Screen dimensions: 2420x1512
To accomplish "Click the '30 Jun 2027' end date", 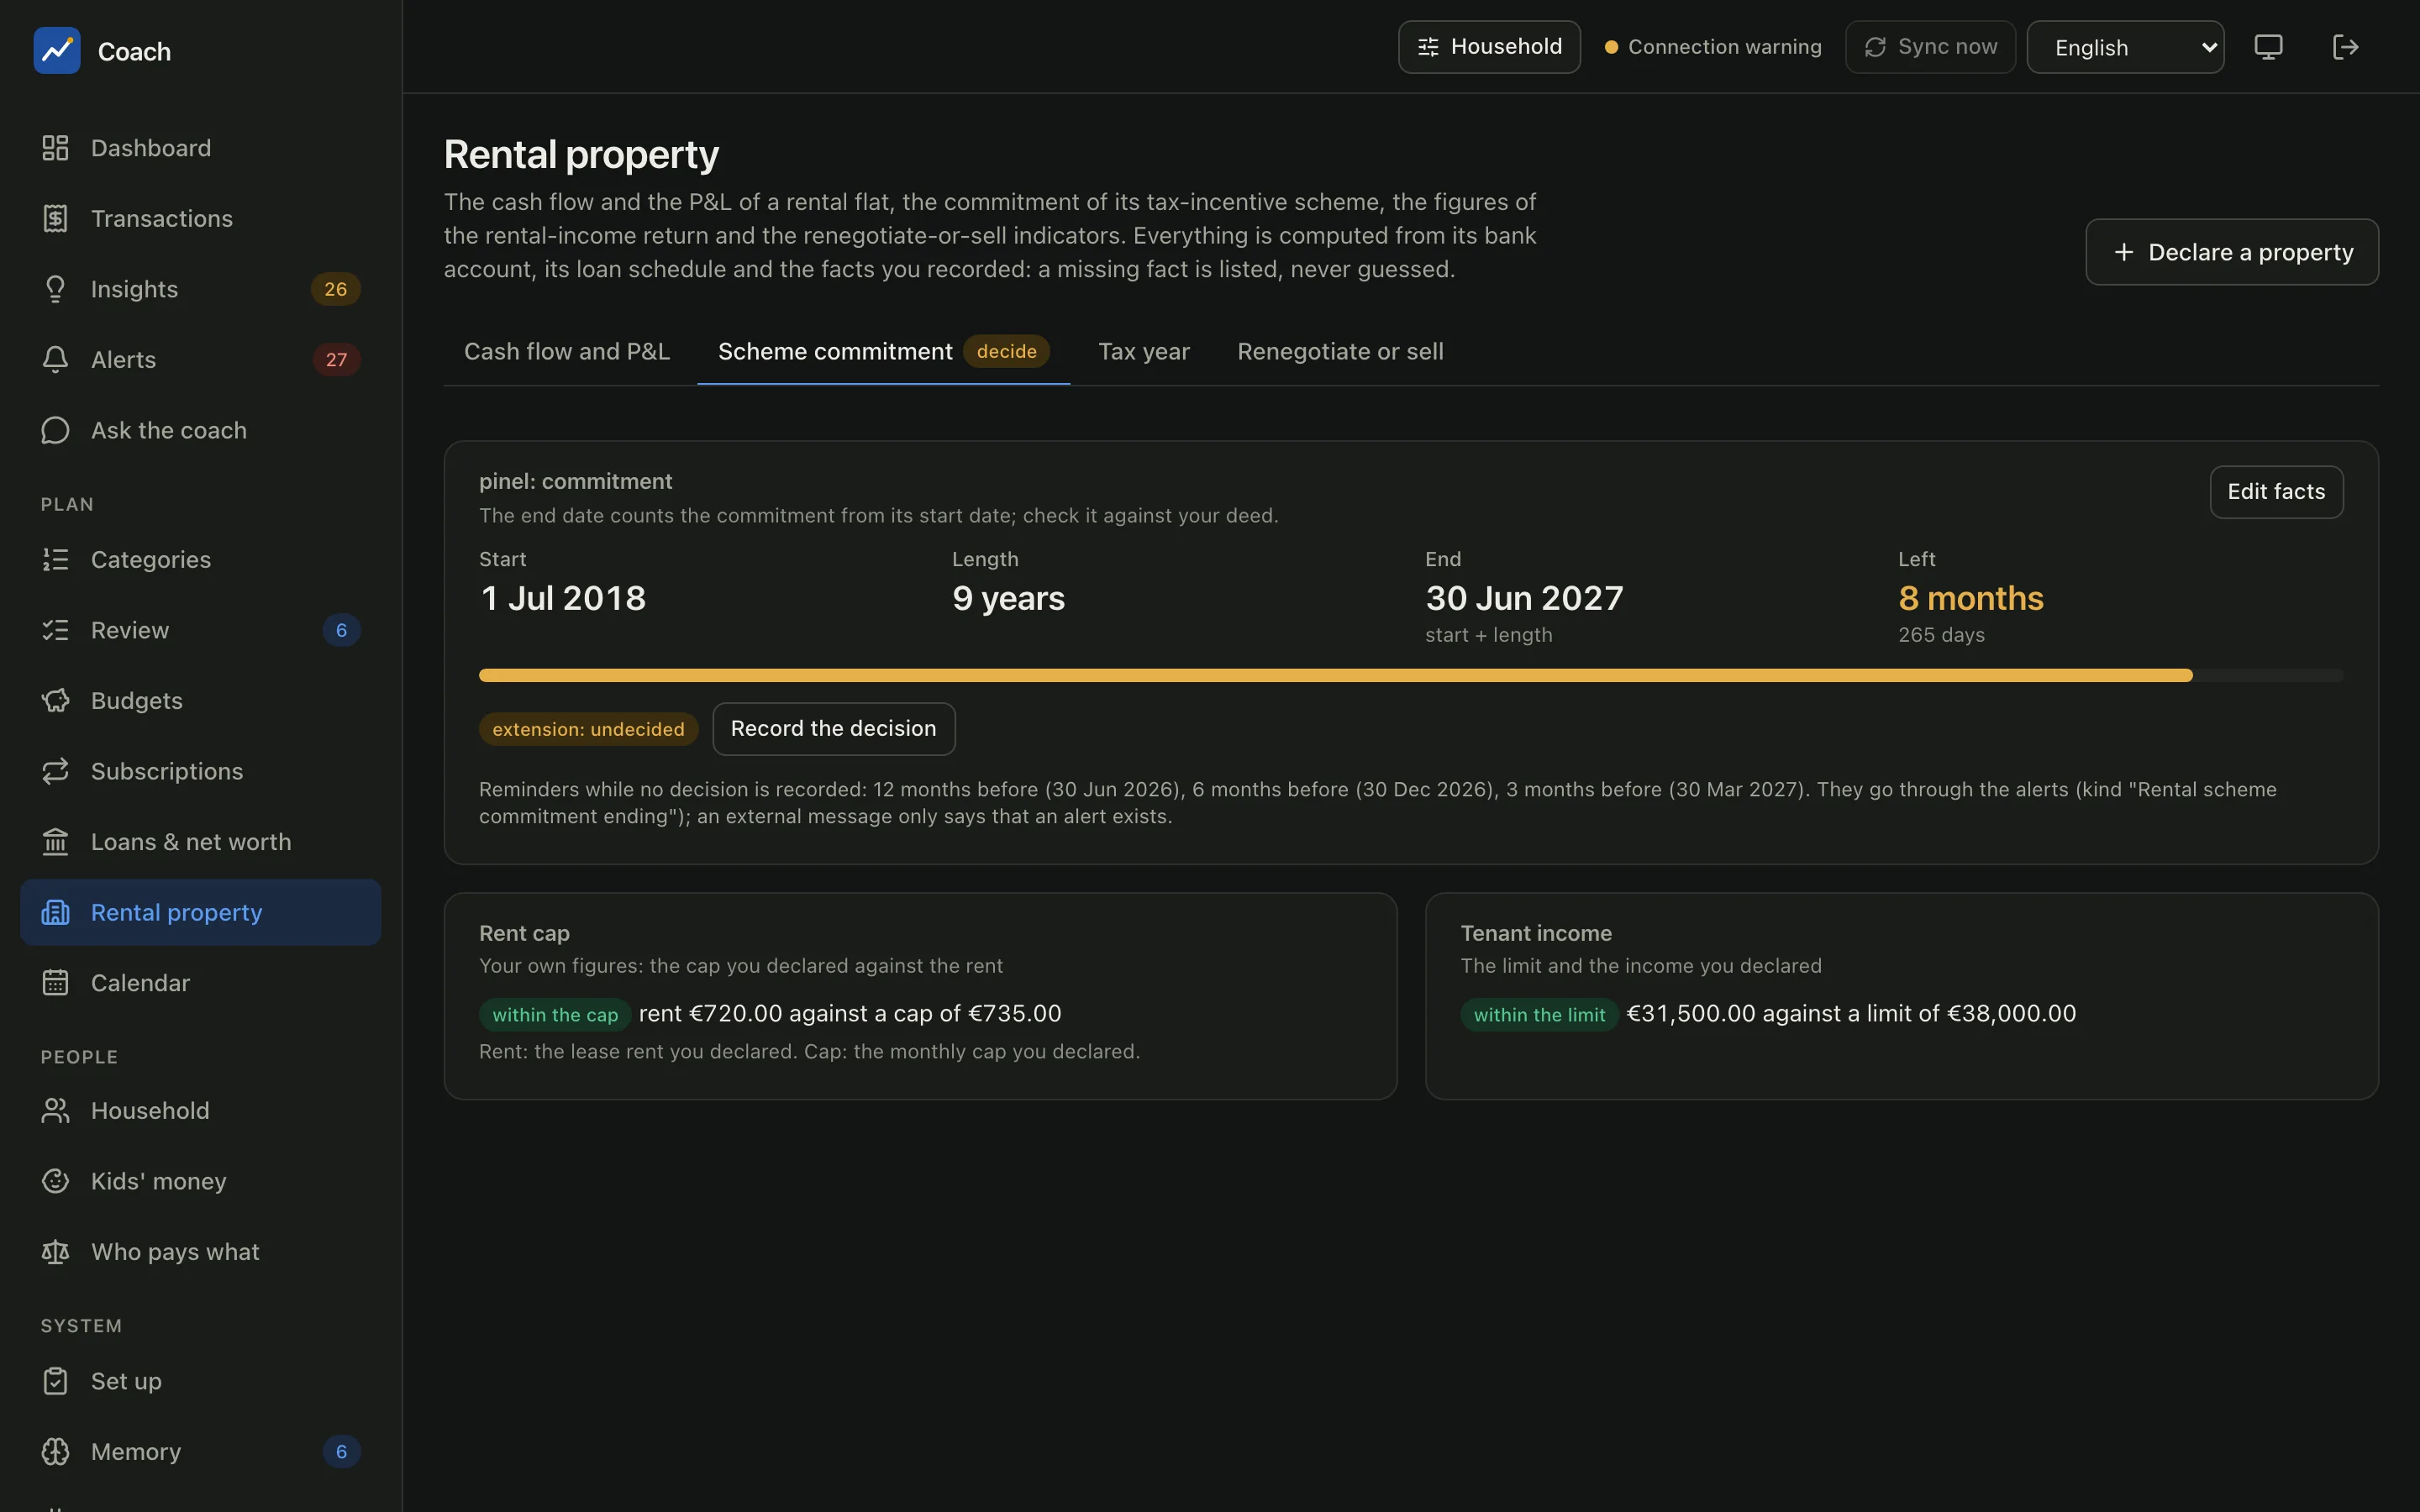I will tap(1524, 598).
